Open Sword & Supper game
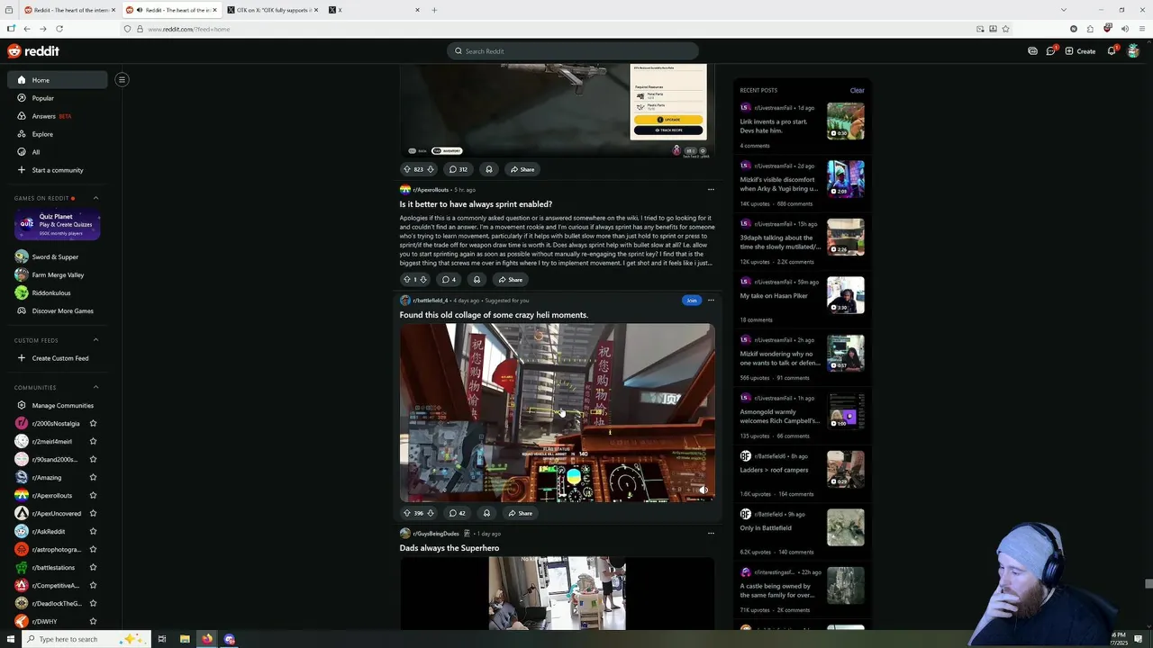 click(57, 257)
